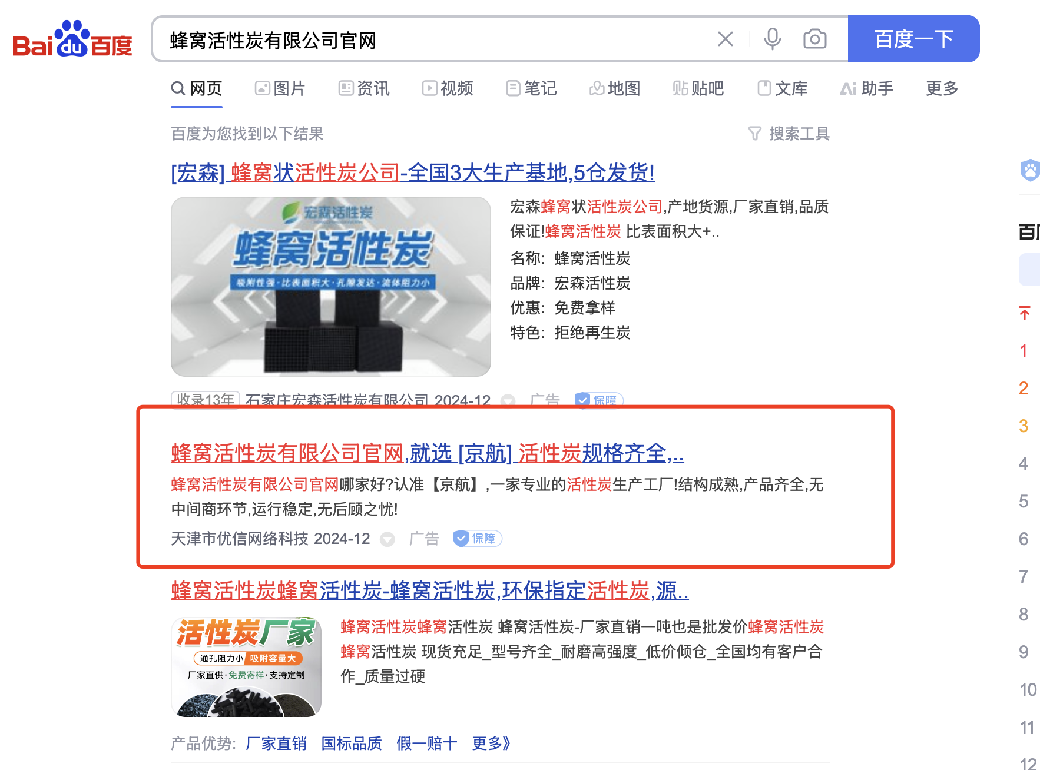Open the 更多 search categories menu
Image resolution: width=1040 pixels, height=770 pixels.
942,88
